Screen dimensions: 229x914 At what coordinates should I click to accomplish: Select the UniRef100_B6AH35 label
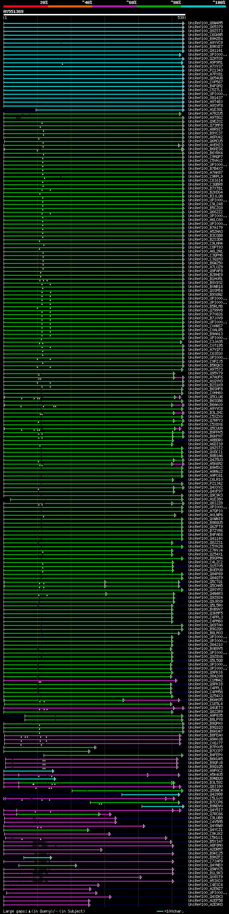pos(205,700)
